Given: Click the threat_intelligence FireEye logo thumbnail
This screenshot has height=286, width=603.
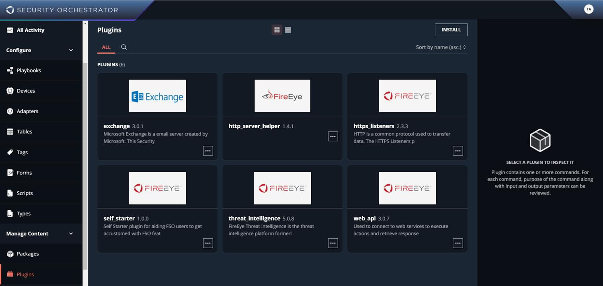Looking at the screenshot, I should [x=282, y=188].
